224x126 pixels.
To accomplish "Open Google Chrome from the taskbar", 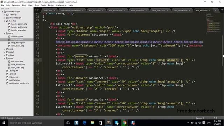I will click(125, 123).
